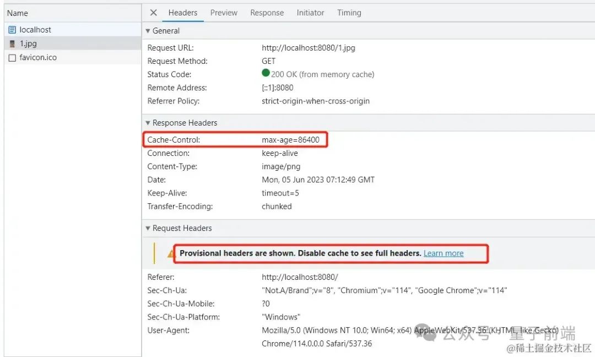The width and height of the screenshot is (595, 357).
Task: Select the 1.jpg request row
Action: pyautogui.click(x=73, y=44)
